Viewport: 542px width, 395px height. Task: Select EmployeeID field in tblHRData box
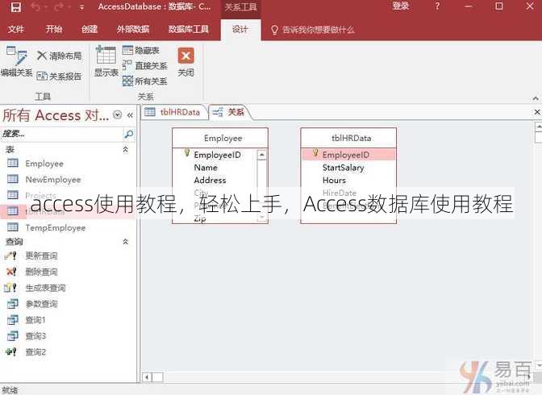point(348,155)
